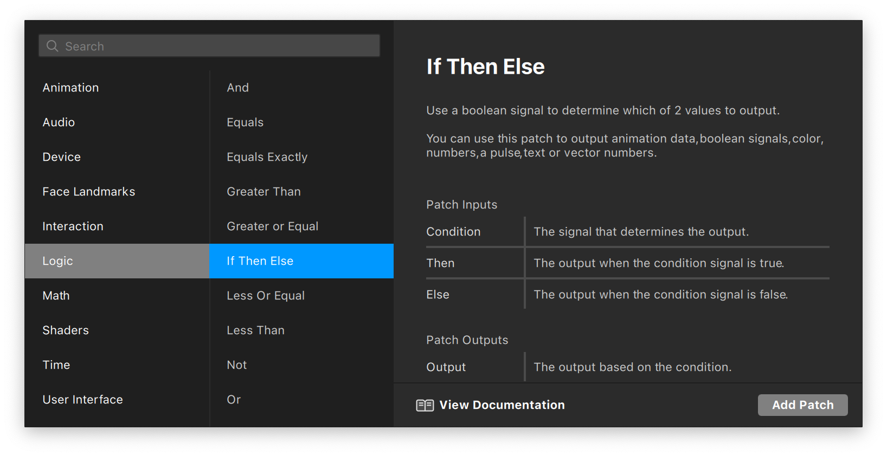This screenshot has width=887, height=456.
Task: Click the Search patches input field
Action: 217,46
